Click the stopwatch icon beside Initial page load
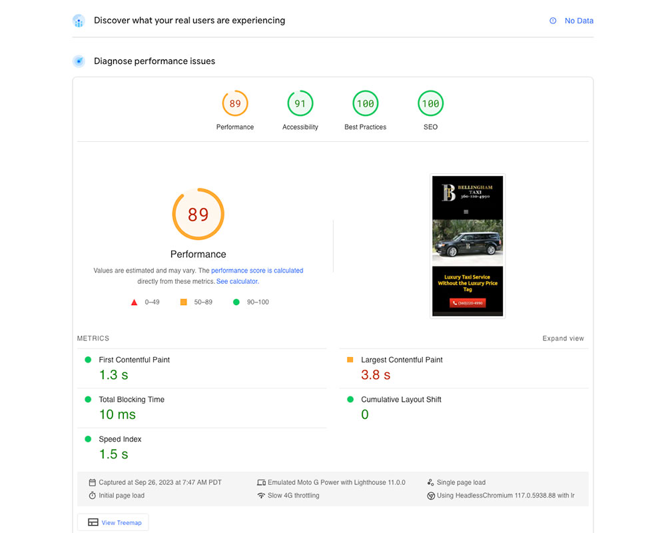666x533 pixels. click(x=92, y=496)
